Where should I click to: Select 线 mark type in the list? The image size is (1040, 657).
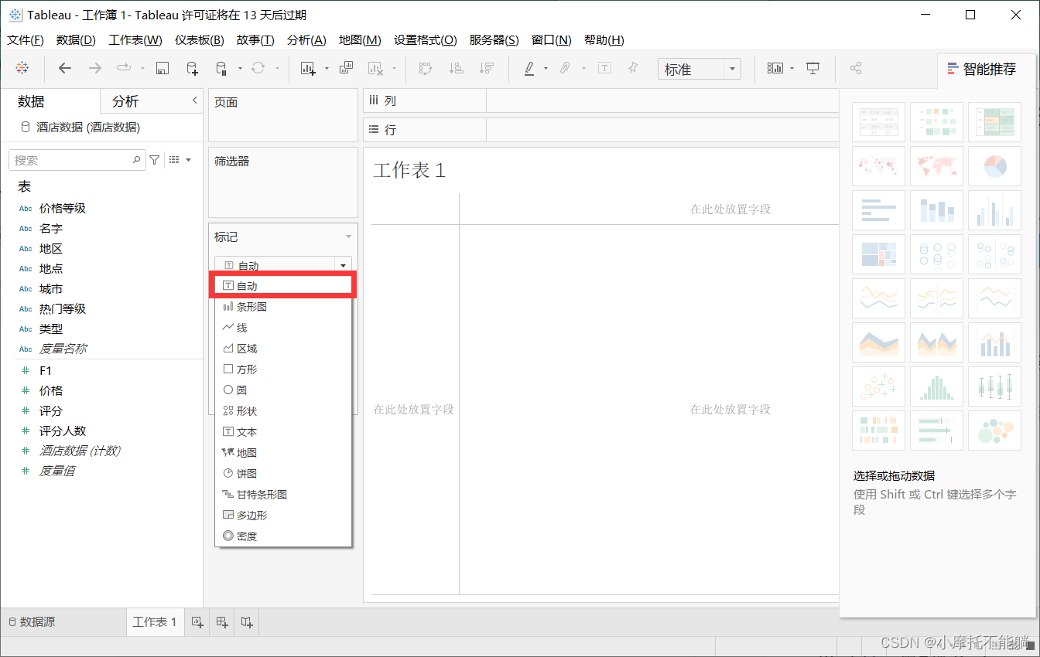pos(283,328)
